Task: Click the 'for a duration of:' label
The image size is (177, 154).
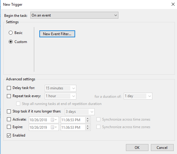Action: click(x=108, y=97)
